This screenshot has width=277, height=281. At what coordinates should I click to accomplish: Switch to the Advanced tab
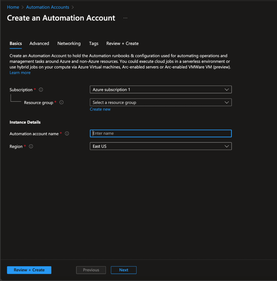tap(39, 43)
